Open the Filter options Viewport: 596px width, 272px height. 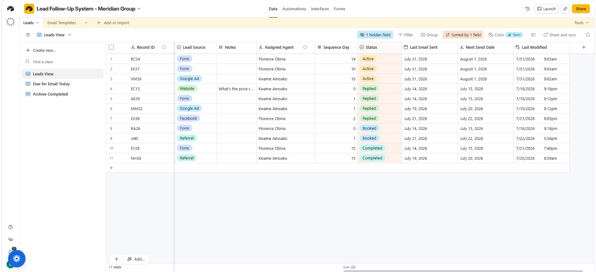pyautogui.click(x=406, y=35)
